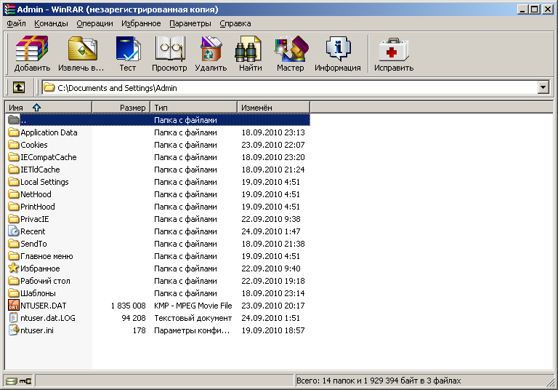
Task: Click the key password icon in status bar
Action: click(25, 381)
